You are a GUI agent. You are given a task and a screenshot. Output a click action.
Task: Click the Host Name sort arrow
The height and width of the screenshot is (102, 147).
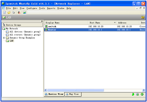tap(115, 23)
